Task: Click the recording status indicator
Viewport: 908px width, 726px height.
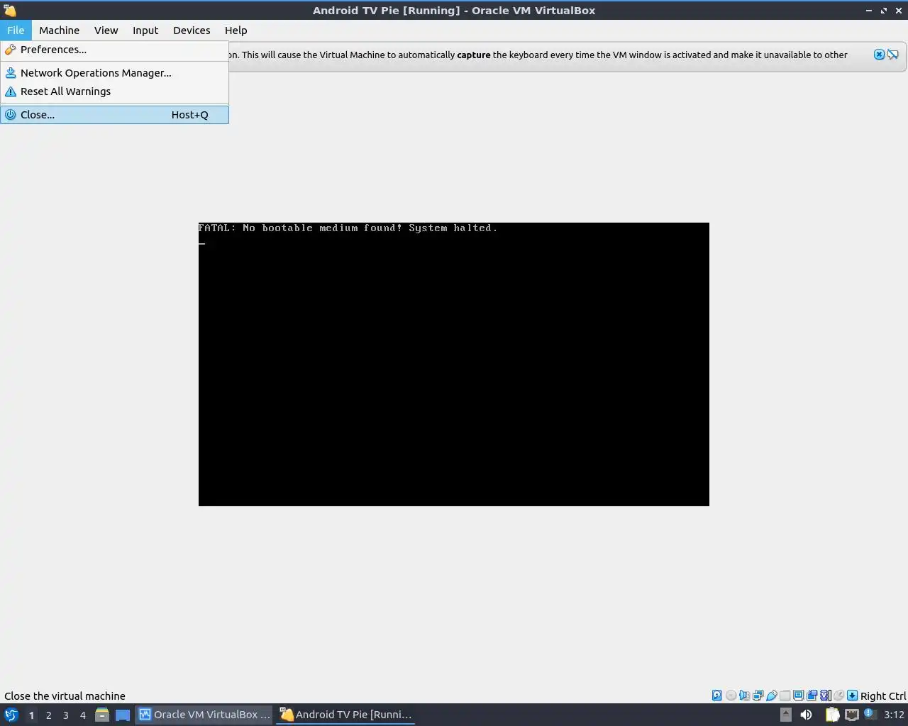Action: click(812, 696)
